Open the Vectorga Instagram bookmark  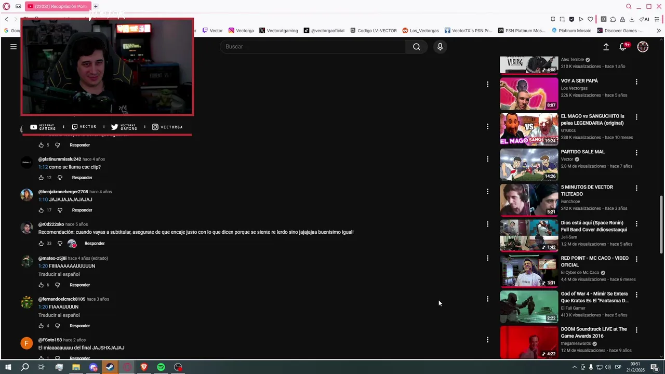(241, 31)
